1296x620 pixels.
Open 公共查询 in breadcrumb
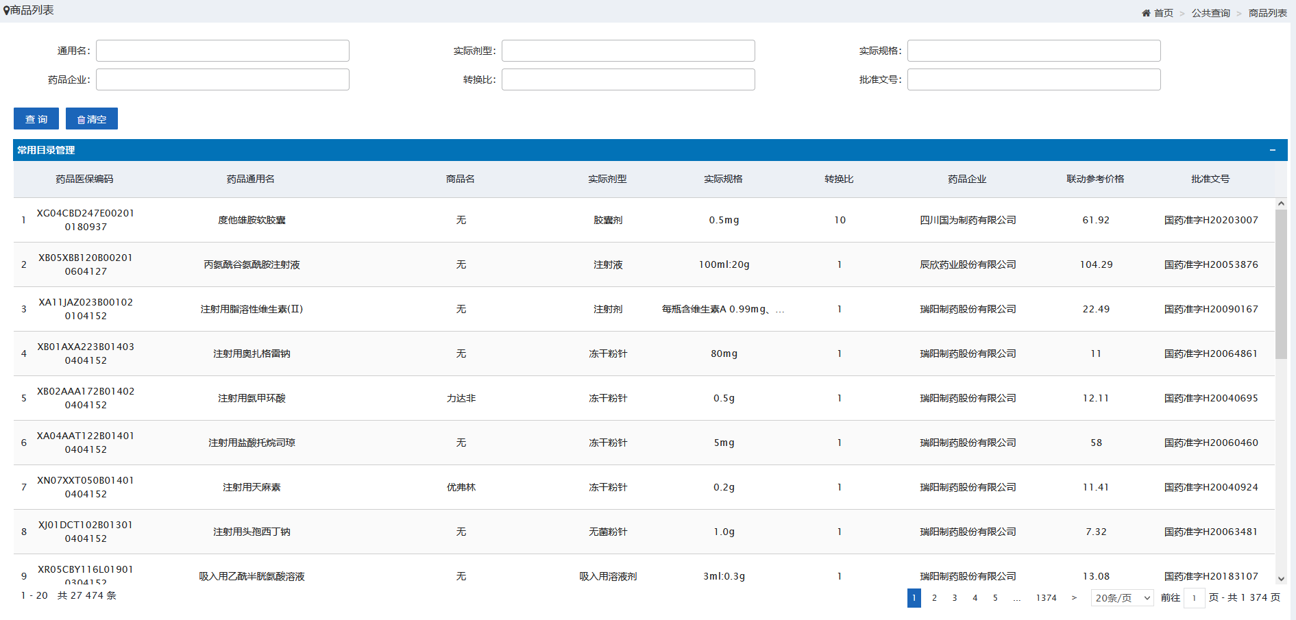(x=1210, y=13)
